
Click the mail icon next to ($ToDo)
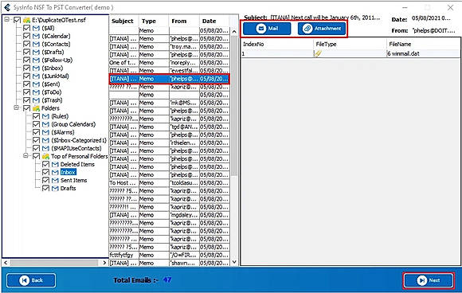point(36,92)
